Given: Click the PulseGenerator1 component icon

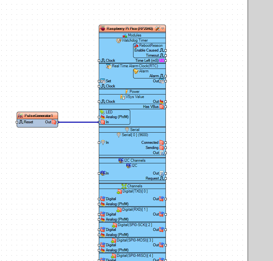Looking at the screenshot, I should (x=20, y=116).
